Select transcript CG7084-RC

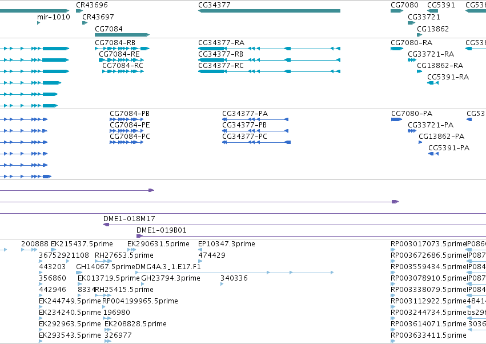(x=123, y=71)
